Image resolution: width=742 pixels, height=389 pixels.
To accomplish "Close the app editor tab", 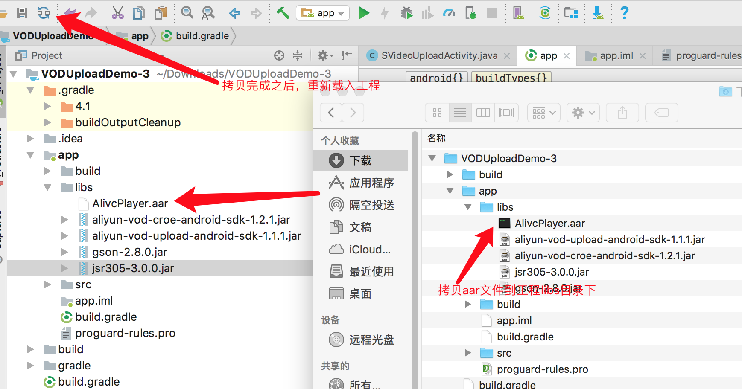I will 567,56.
